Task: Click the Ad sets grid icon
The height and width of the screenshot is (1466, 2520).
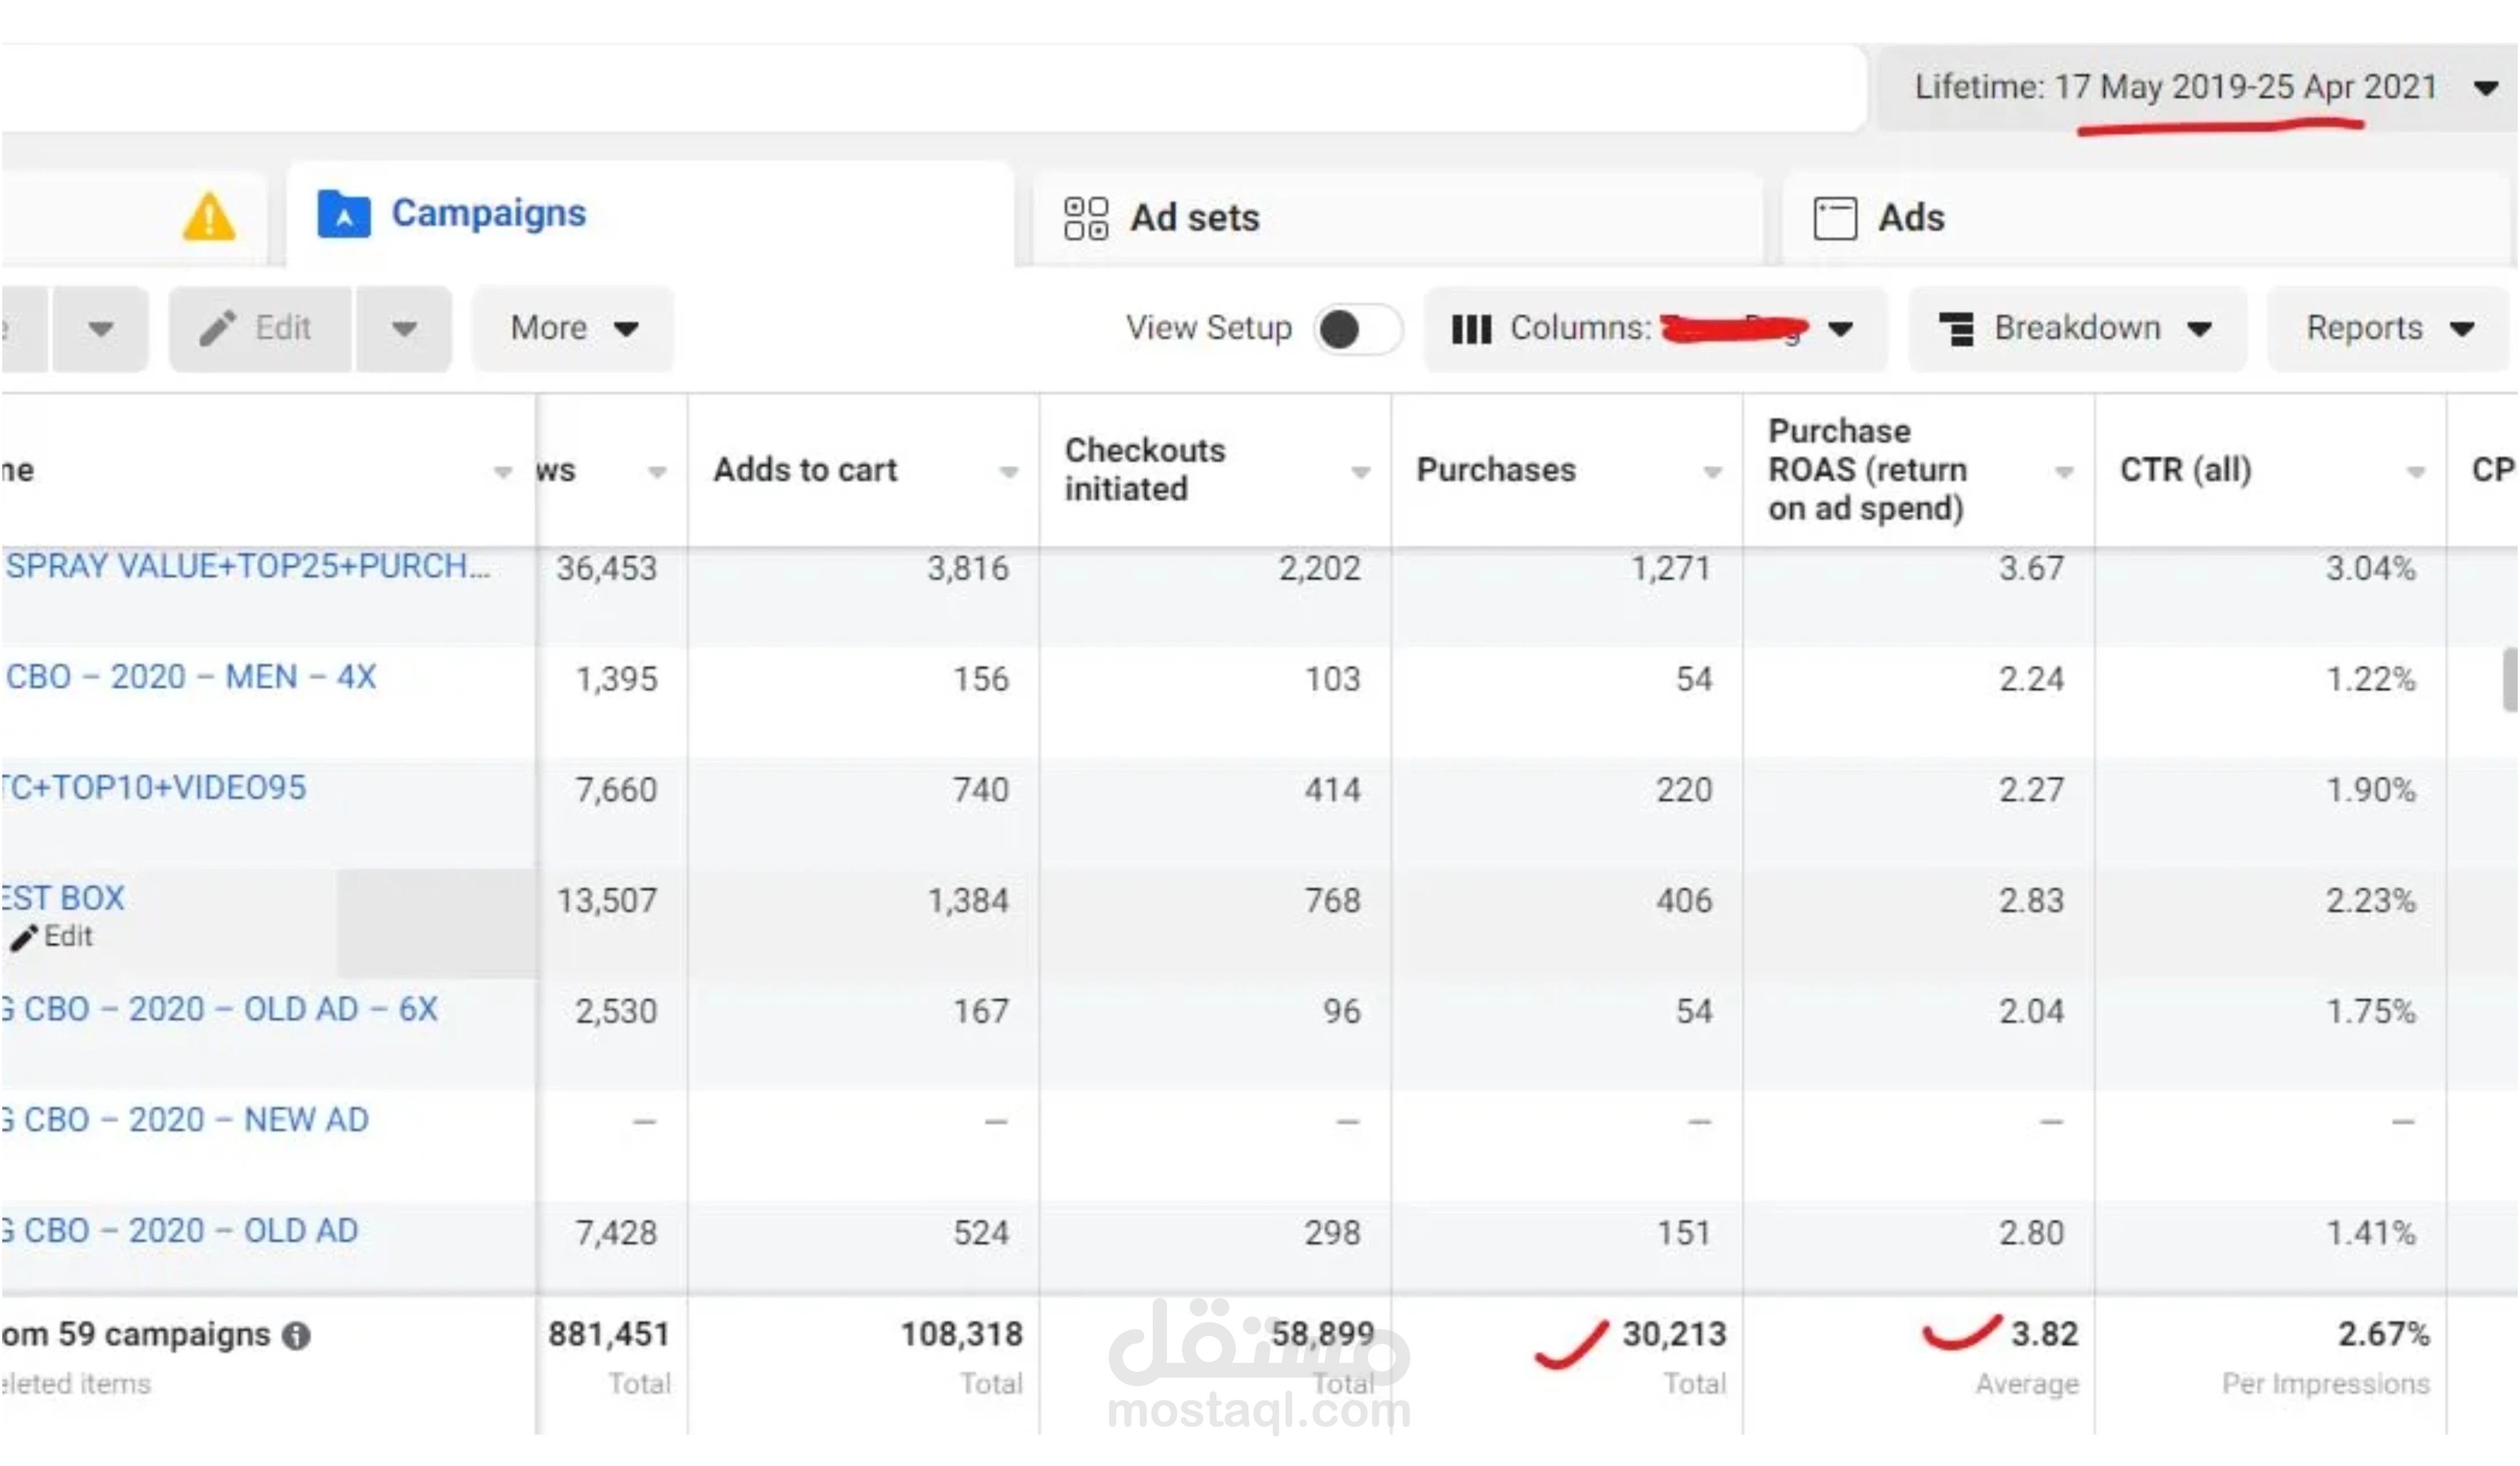Action: coord(1086,218)
